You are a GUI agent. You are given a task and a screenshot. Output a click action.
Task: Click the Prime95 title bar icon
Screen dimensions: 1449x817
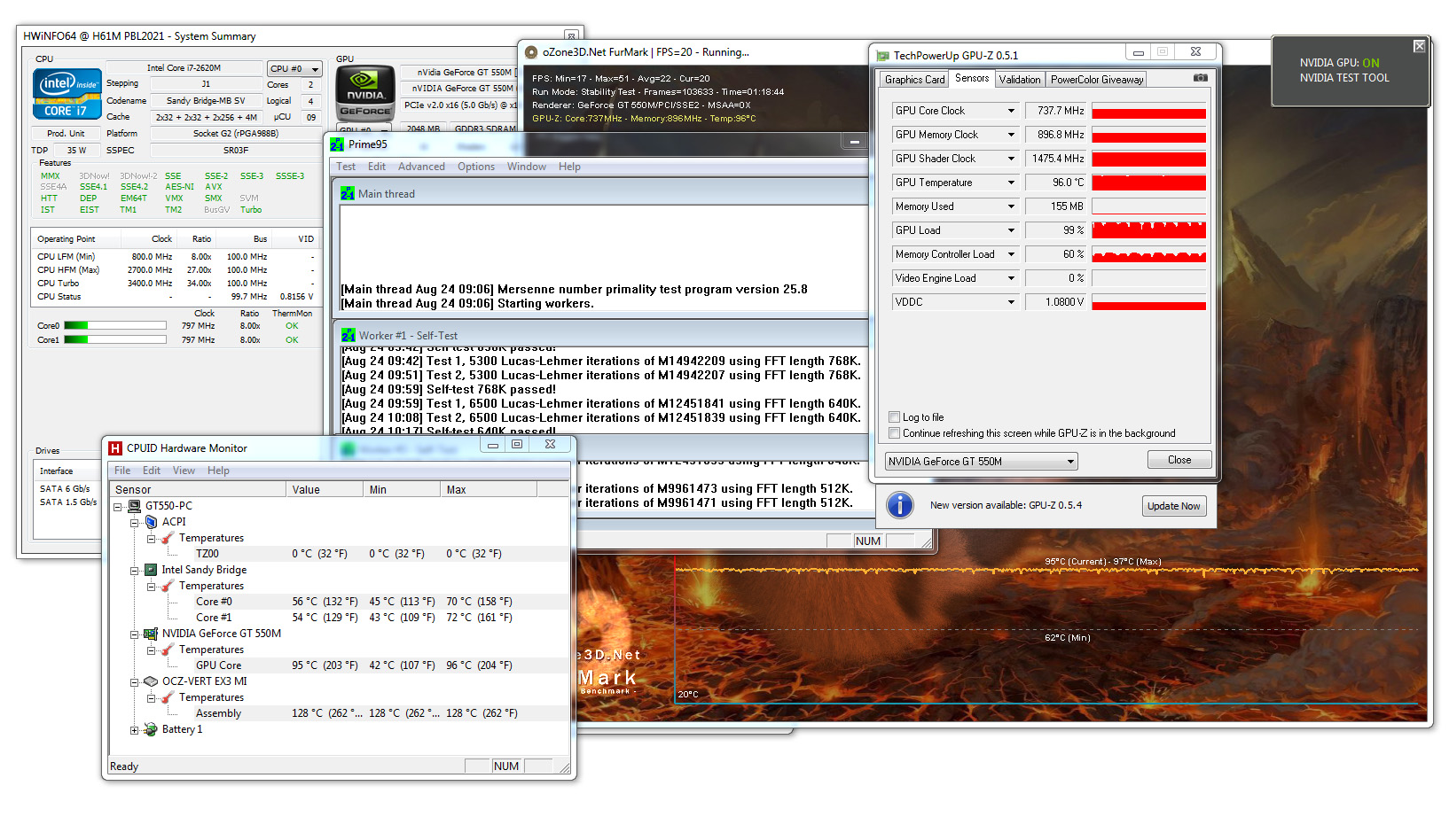click(337, 144)
